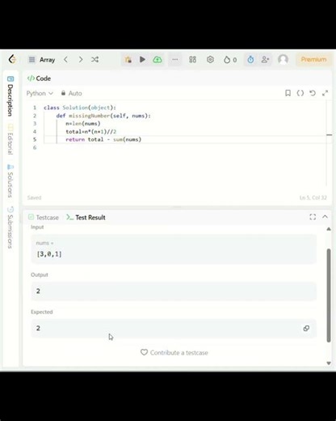Reset code with undo arrow icon

tap(313, 93)
